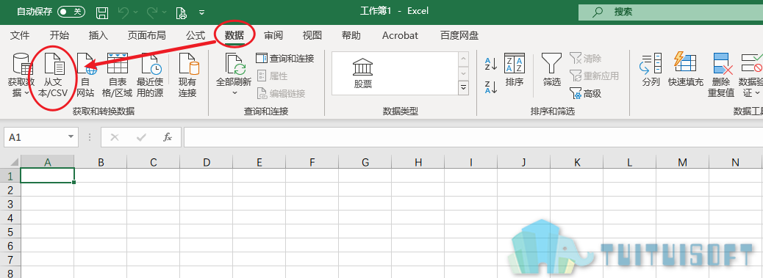Viewport: 763px width, 278px height.
Task: Open the undo history dropdown arrow
Action: (x=135, y=12)
